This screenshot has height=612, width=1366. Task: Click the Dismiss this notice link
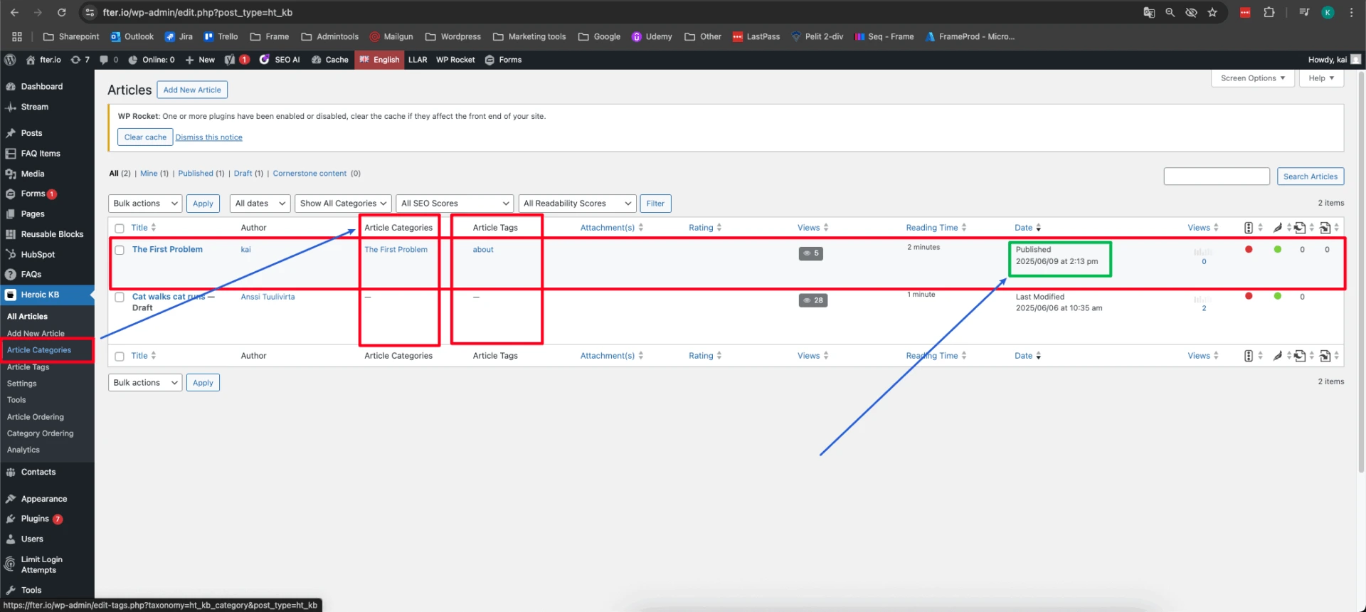click(x=209, y=137)
